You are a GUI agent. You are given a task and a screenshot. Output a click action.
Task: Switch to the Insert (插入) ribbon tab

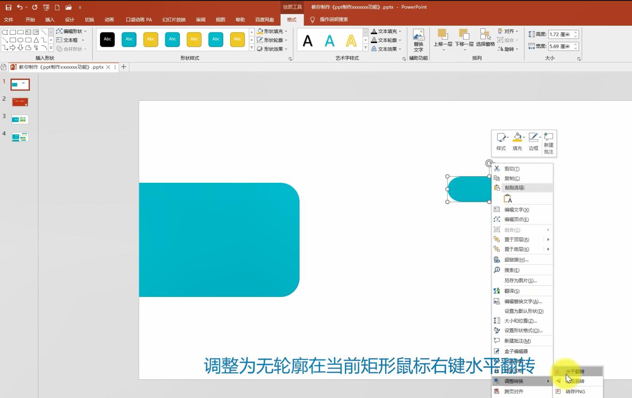tap(50, 20)
